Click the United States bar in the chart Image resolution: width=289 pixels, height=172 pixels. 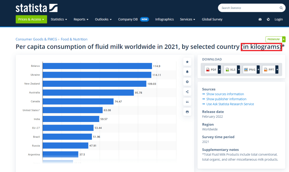click(x=73, y=110)
